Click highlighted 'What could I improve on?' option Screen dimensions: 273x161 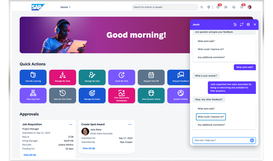pyautogui.click(x=211, y=117)
